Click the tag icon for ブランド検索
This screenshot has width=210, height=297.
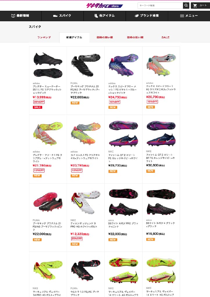click(137, 16)
